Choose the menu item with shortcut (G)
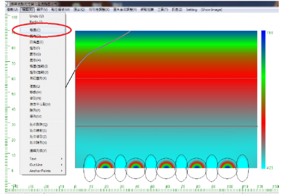 [34, 54]
